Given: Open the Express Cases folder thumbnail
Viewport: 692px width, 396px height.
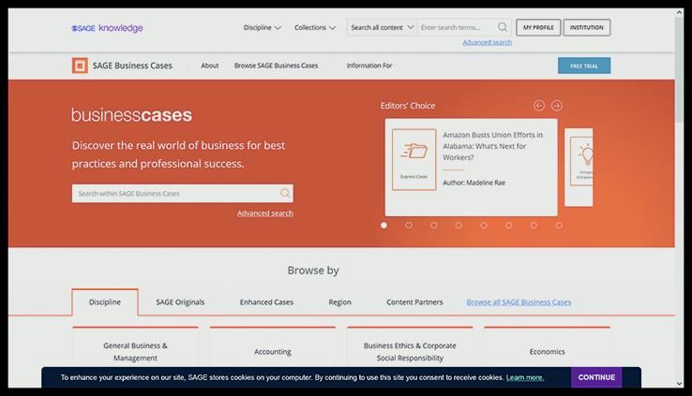Looking at the screenshot, I should point(414,159).
